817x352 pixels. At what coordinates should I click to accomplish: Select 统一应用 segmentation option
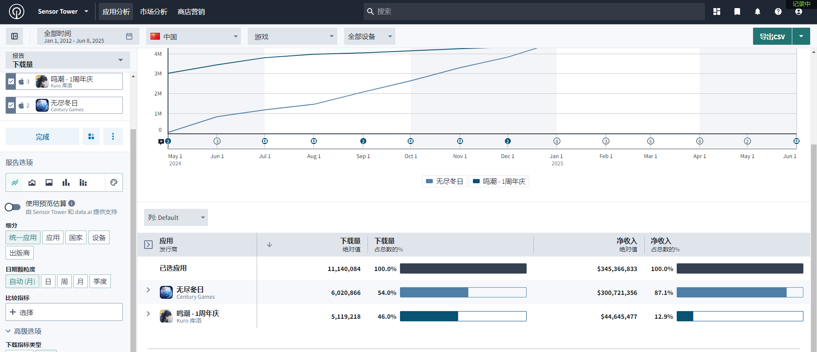(x=23, y=237)
